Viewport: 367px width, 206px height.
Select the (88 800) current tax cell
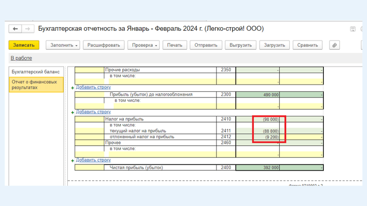[x=258, y=131]
